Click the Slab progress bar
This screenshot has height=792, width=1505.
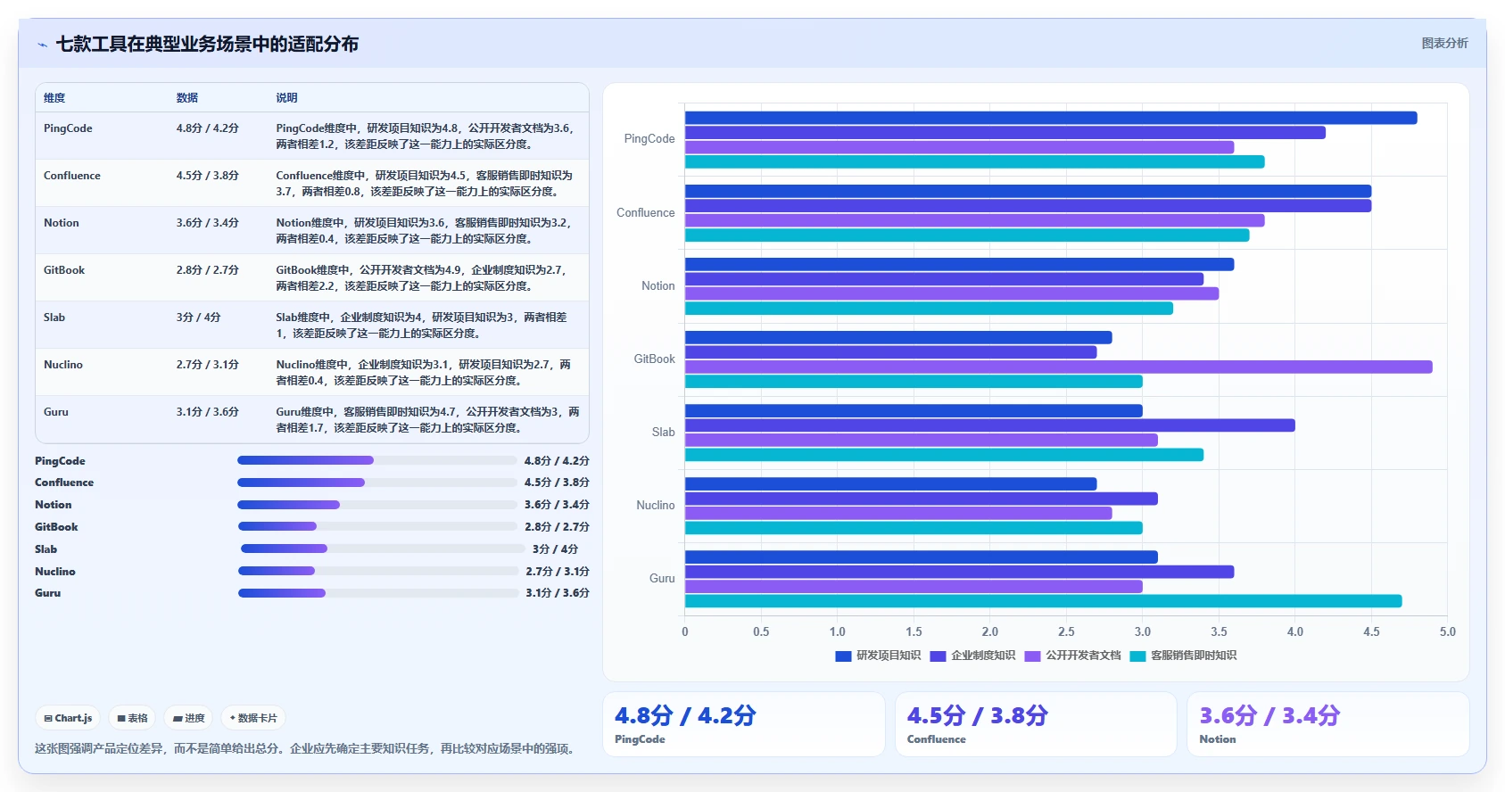click(x=382, y=549)
